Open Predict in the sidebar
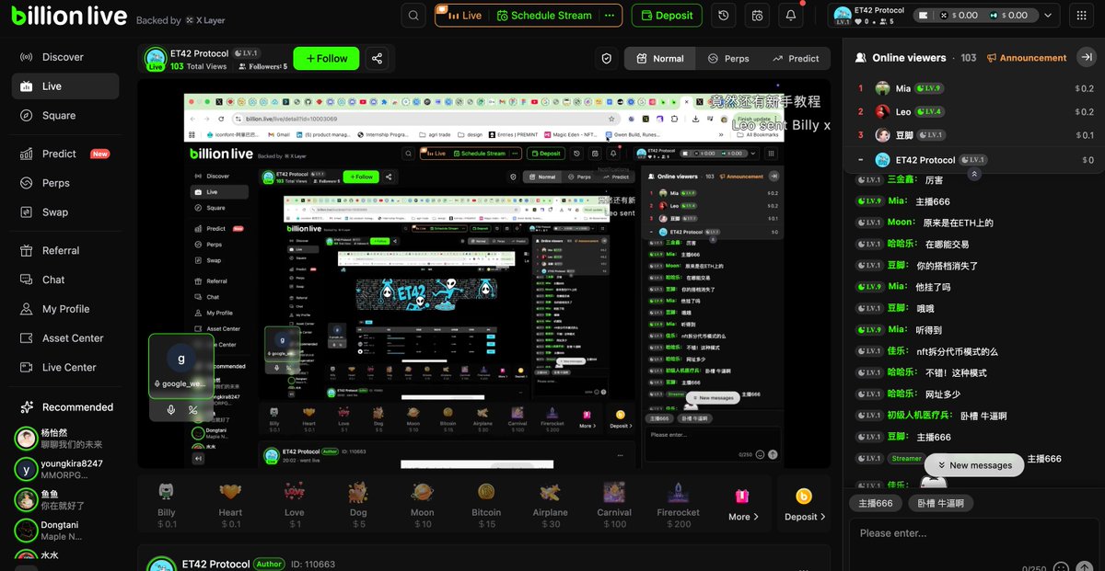This screenshot has height=571, width=1105. (65, 154)
